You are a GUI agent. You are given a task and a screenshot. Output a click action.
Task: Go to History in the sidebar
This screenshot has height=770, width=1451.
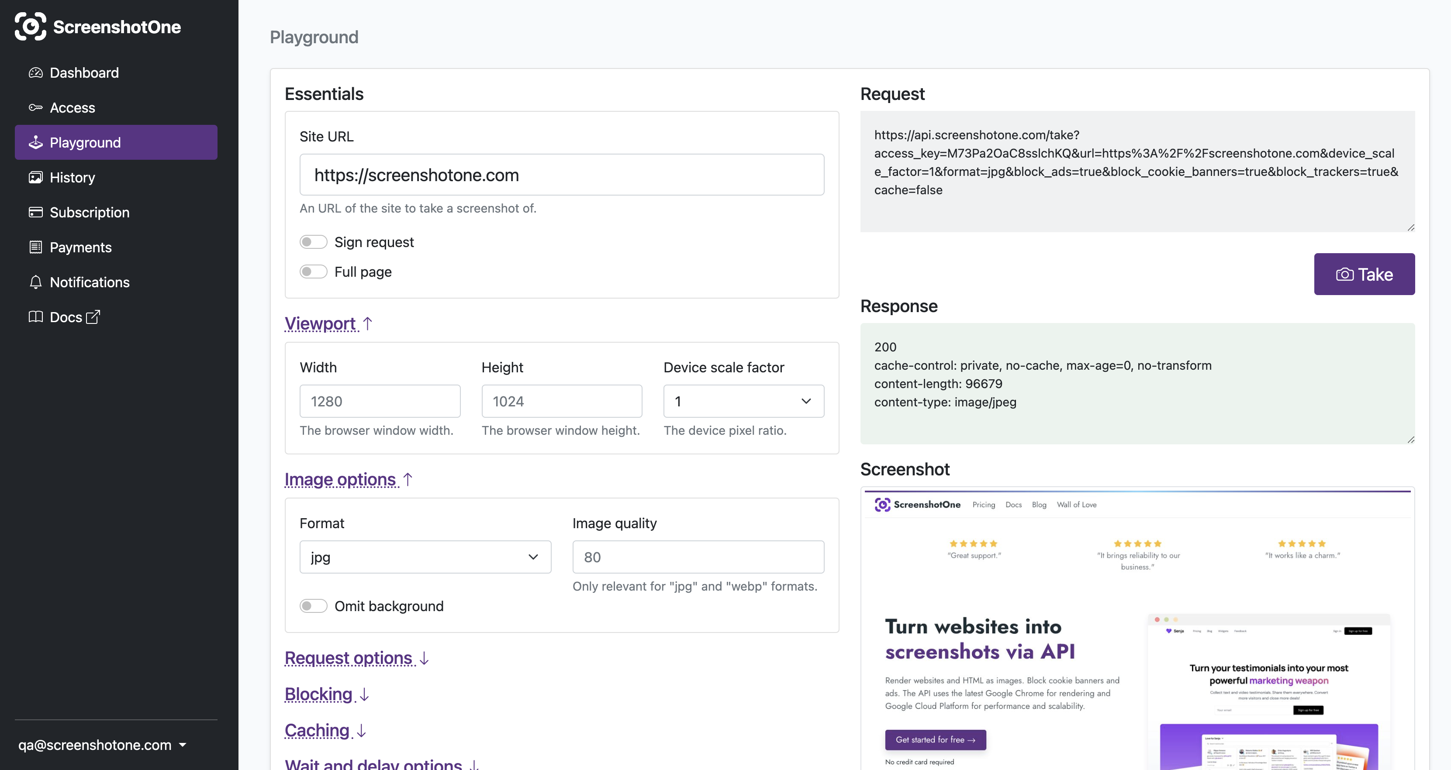[x=116, y=177]
